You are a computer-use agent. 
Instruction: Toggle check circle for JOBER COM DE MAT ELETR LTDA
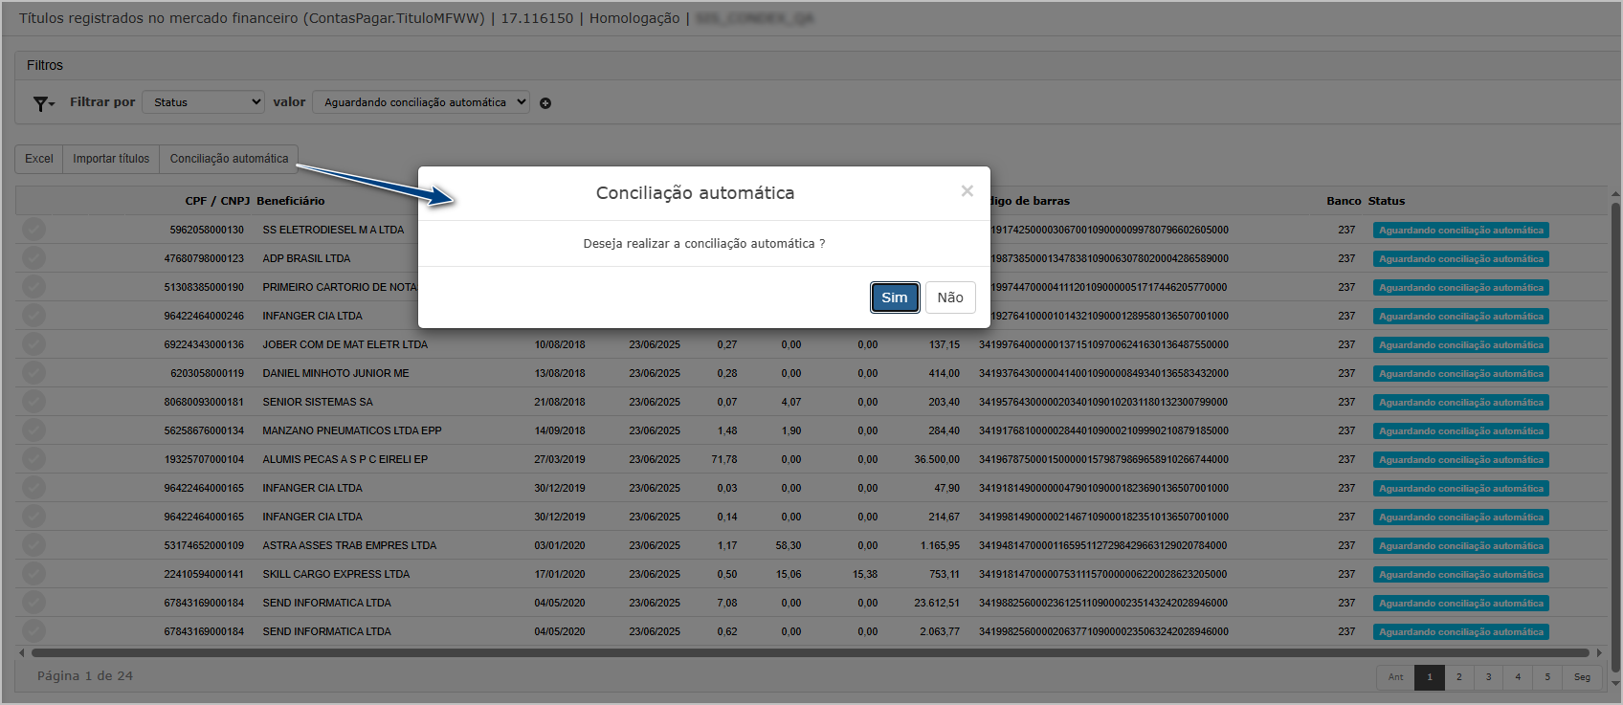[33, 344]
